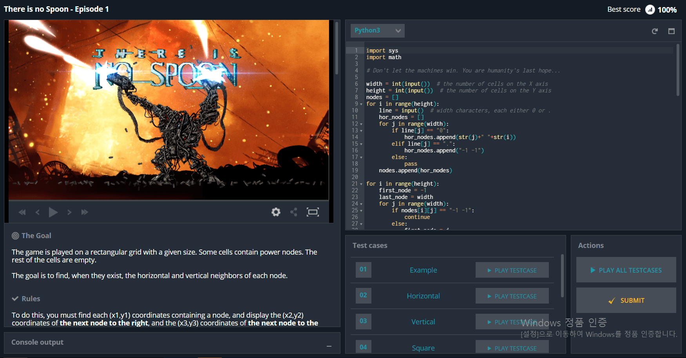The width and height of the screenshot is (686, 358).
Task: Share the replay via share icon
Action: tap(294, 212)
